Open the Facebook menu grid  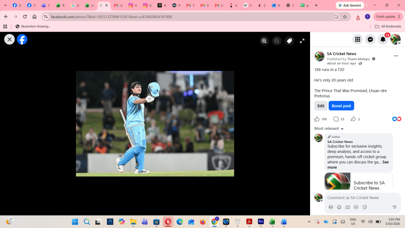[358, 39]
